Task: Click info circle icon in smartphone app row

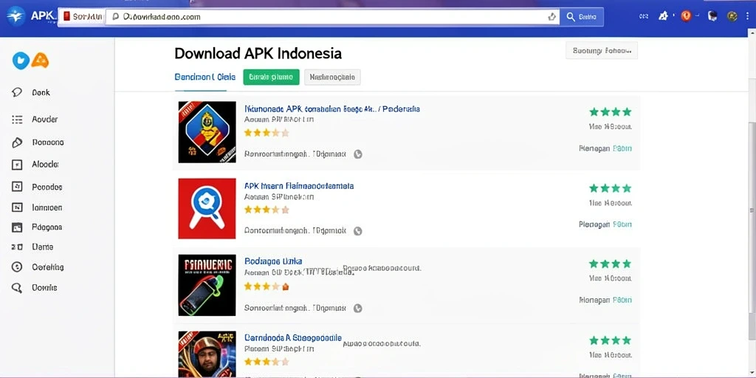Action: point(358,308)
